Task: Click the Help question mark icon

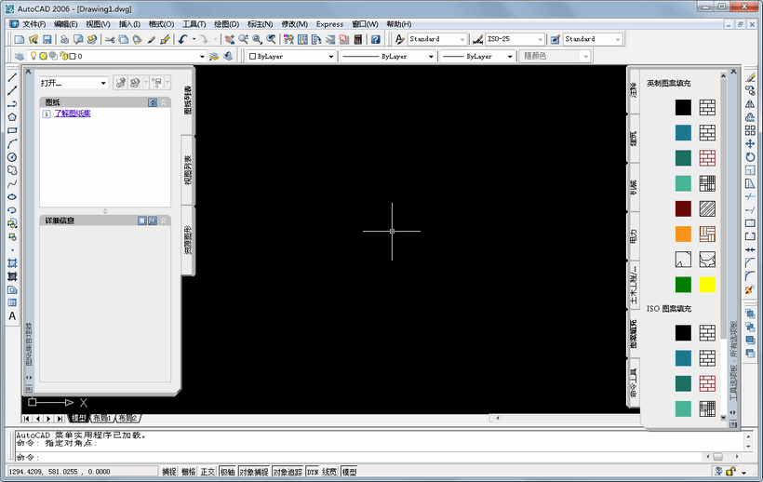Action: click(x=375, y=40)
